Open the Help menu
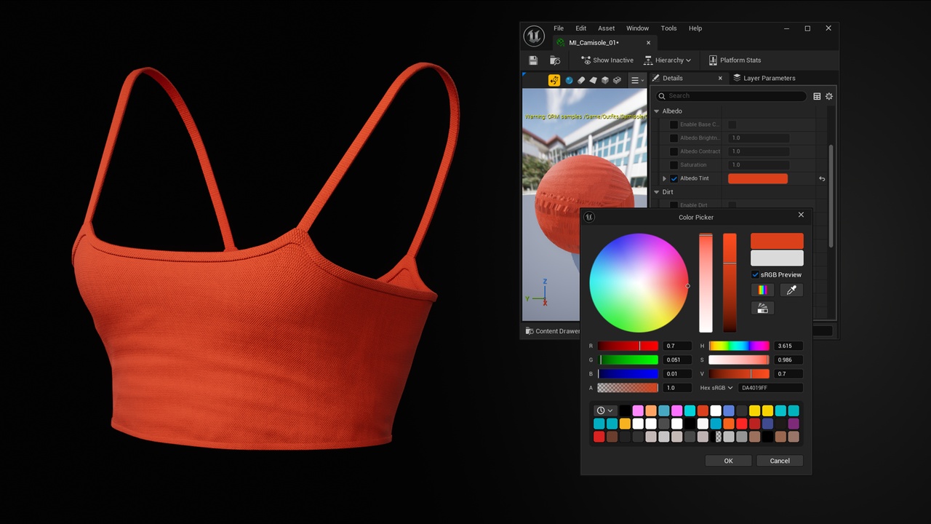This screenshot has width=931, height=524. pyautogui.click(x=695, y=28)
